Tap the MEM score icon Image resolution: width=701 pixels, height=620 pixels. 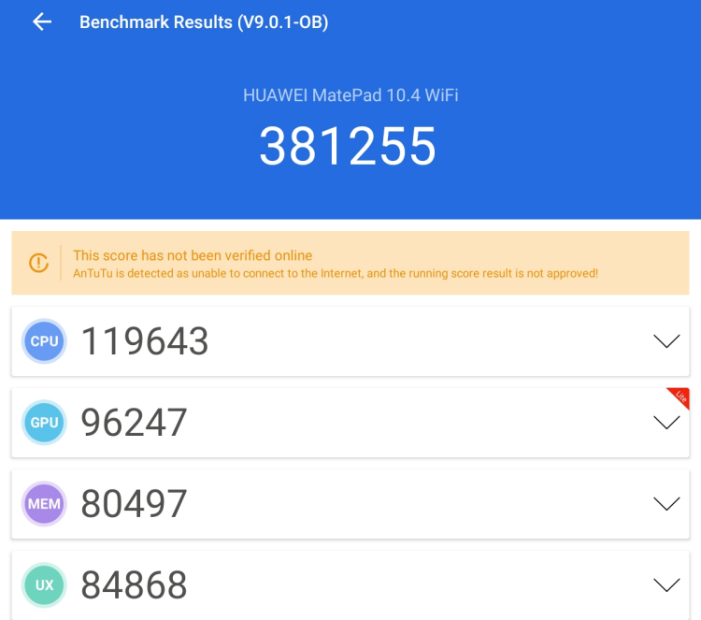tap(44, 504)
